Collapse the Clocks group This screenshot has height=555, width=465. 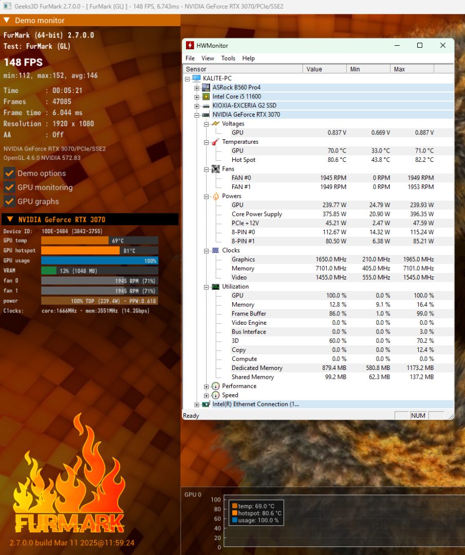(x=207, y=251)
